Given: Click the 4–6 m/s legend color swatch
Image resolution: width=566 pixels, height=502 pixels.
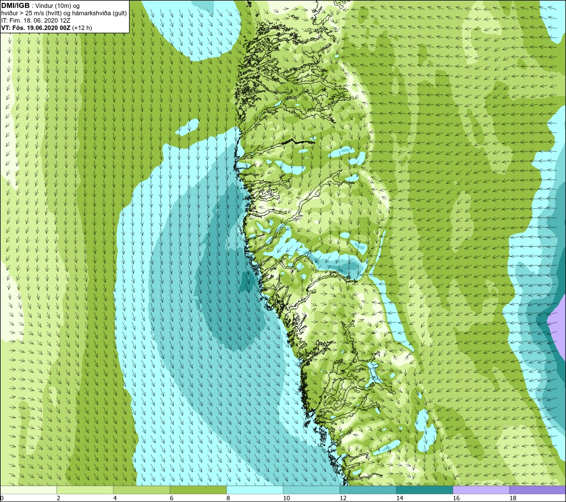Looking at the screenshot, I should (x=141, y=490).
